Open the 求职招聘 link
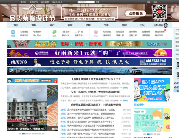 tap(146, 35)
